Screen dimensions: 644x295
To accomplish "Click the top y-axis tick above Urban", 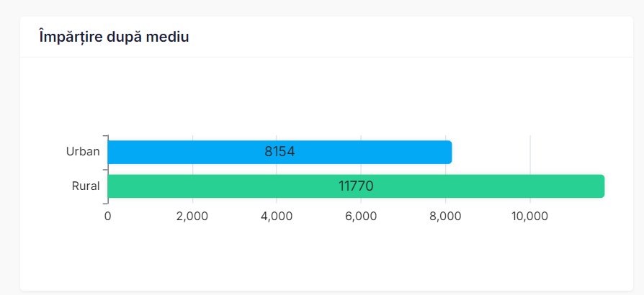I will tap(104, 135).
